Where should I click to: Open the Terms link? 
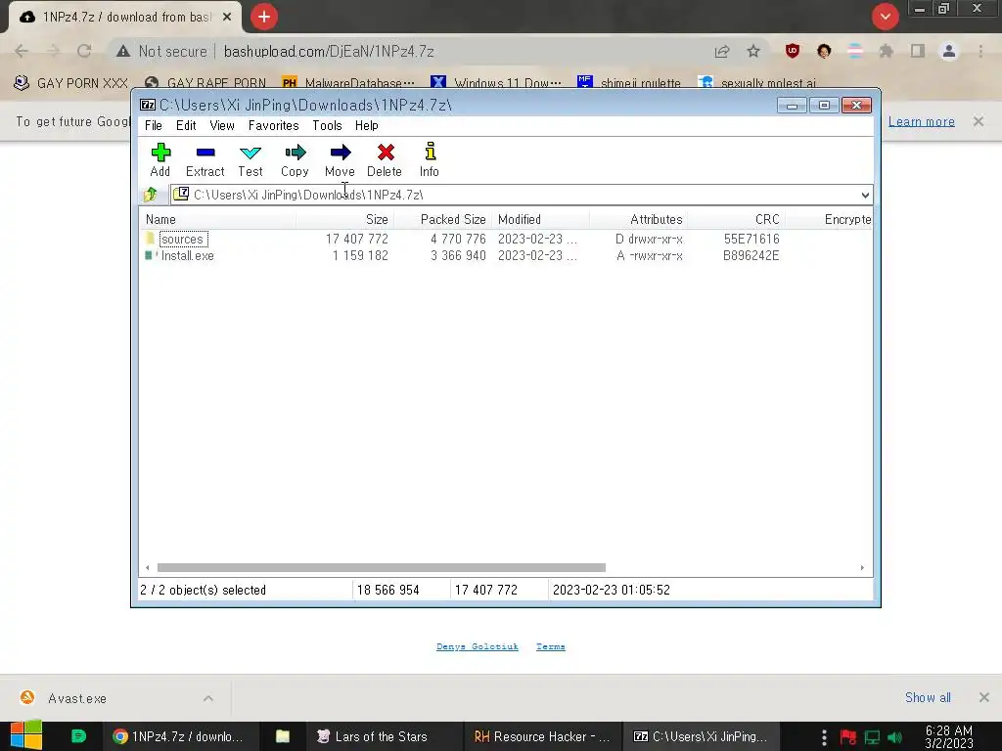550,646
